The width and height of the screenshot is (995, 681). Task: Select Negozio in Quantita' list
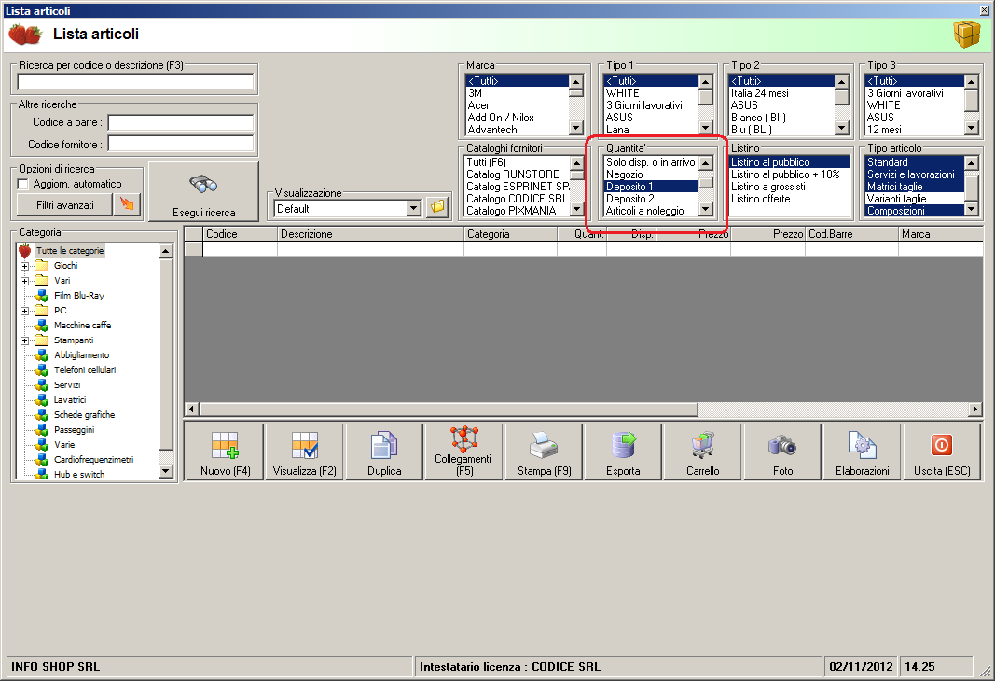(625, 174)
